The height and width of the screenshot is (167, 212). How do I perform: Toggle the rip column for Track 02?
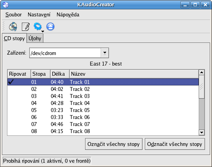19,89
